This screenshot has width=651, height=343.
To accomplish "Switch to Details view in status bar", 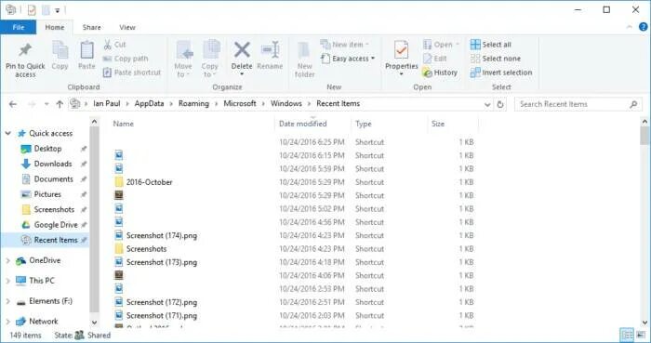I will (627, 336).
